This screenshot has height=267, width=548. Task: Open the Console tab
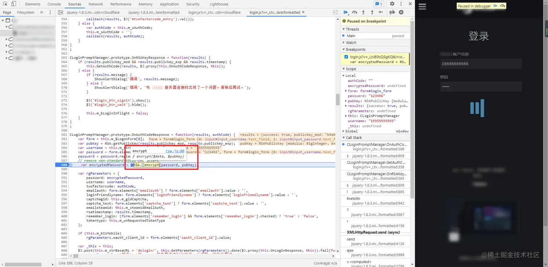[54, 4]
